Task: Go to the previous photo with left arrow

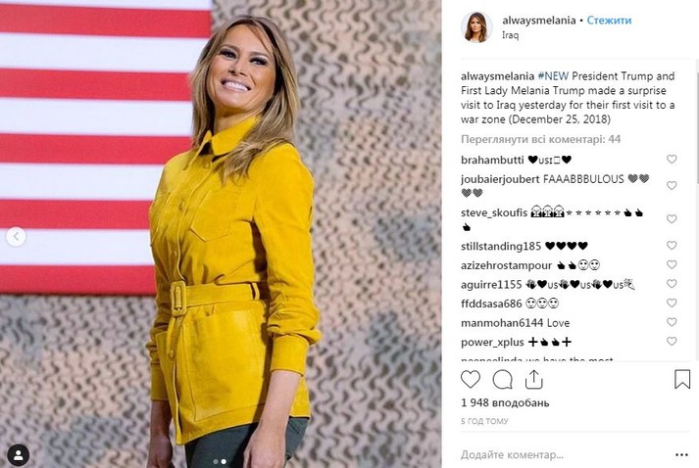Action: [16, 237]
